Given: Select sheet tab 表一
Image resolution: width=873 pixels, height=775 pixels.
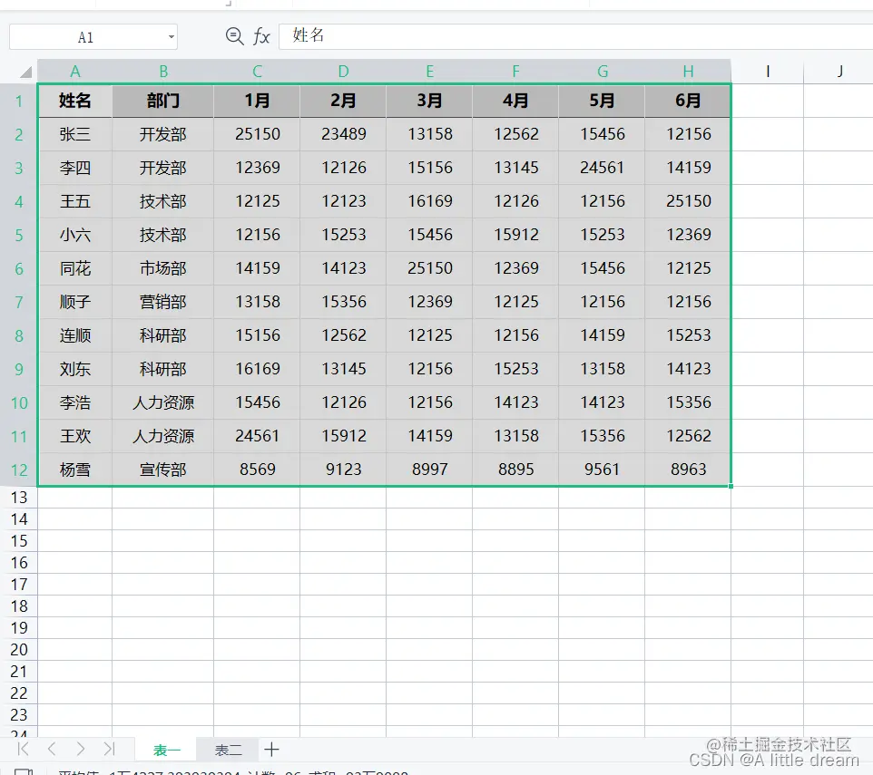Looking at the screenshot, I should click(166, 750).
